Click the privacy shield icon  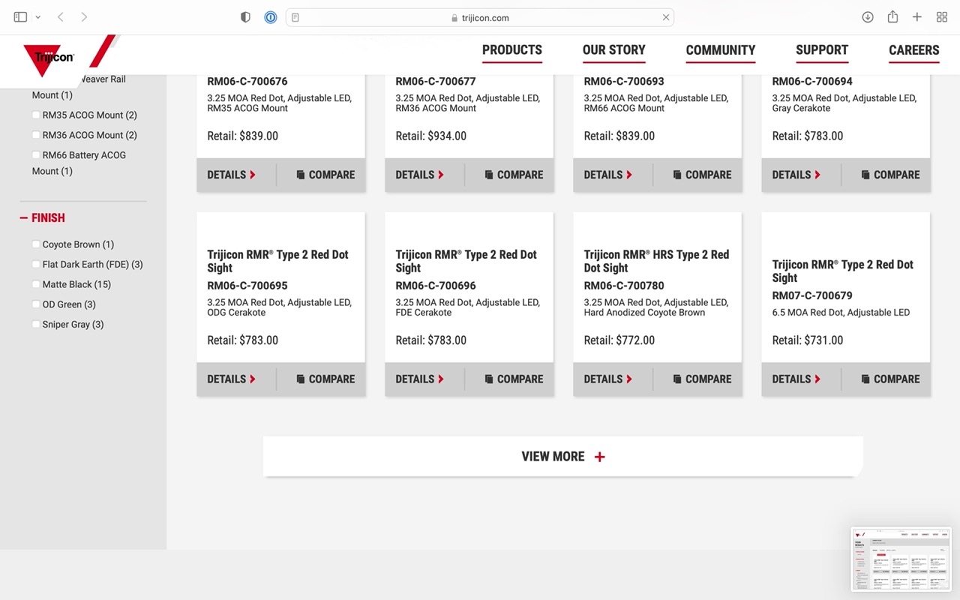[x=245, y=17]
